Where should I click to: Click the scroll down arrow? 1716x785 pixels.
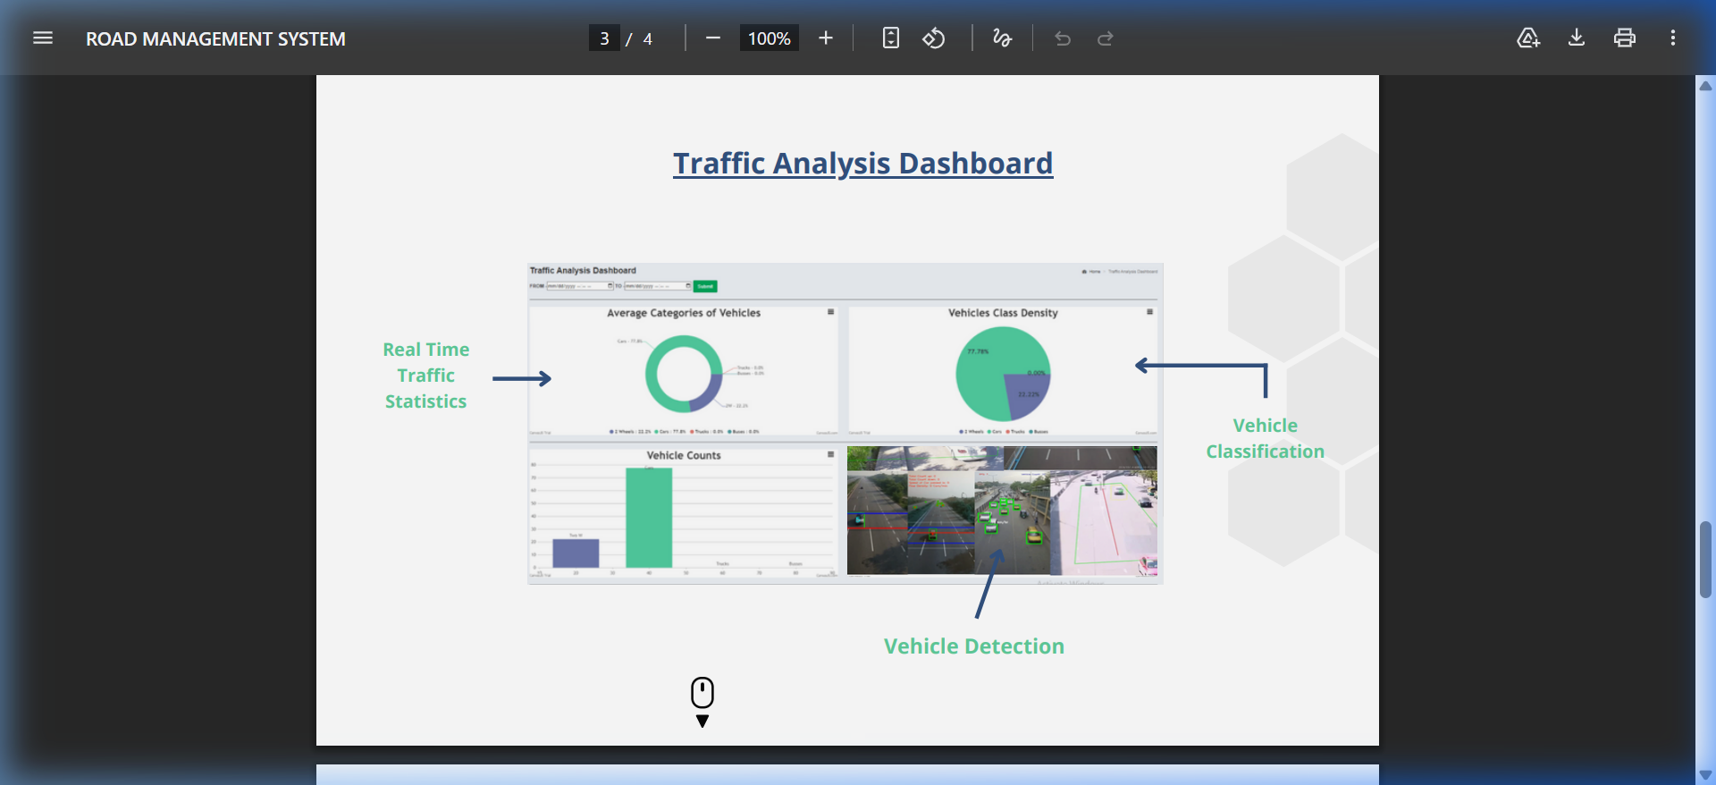[1705, 774]
